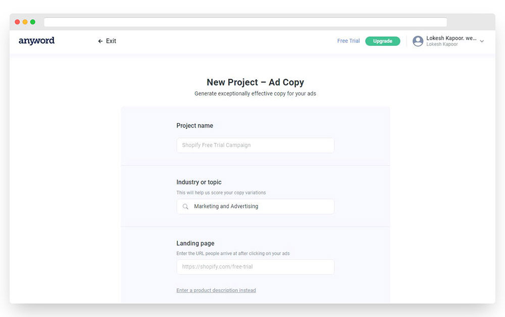Click the browser address bar
505x317 pixels.
tap(245, 22)
